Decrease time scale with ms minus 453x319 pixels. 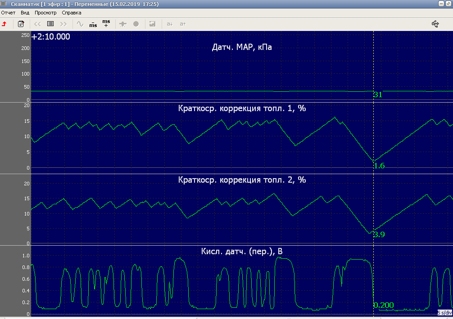click(93, 24)
